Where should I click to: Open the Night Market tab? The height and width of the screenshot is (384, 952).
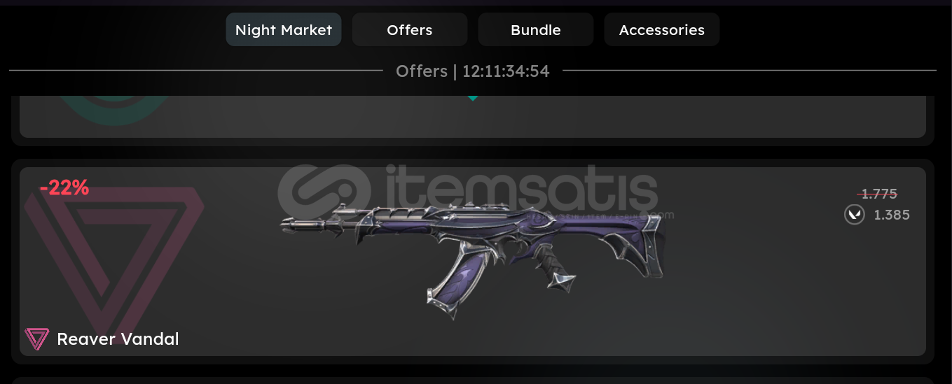284,30
